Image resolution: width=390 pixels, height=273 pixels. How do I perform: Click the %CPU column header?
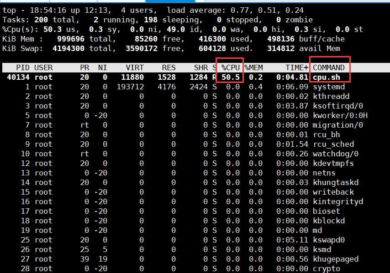coord(231,67)
